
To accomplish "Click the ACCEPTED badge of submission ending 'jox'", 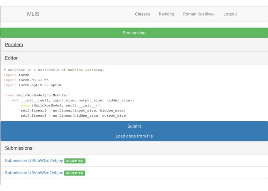I will (74, 173).
